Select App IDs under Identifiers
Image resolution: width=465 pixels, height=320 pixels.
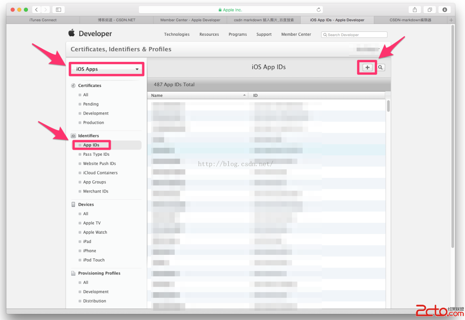(x=91, y=145)
